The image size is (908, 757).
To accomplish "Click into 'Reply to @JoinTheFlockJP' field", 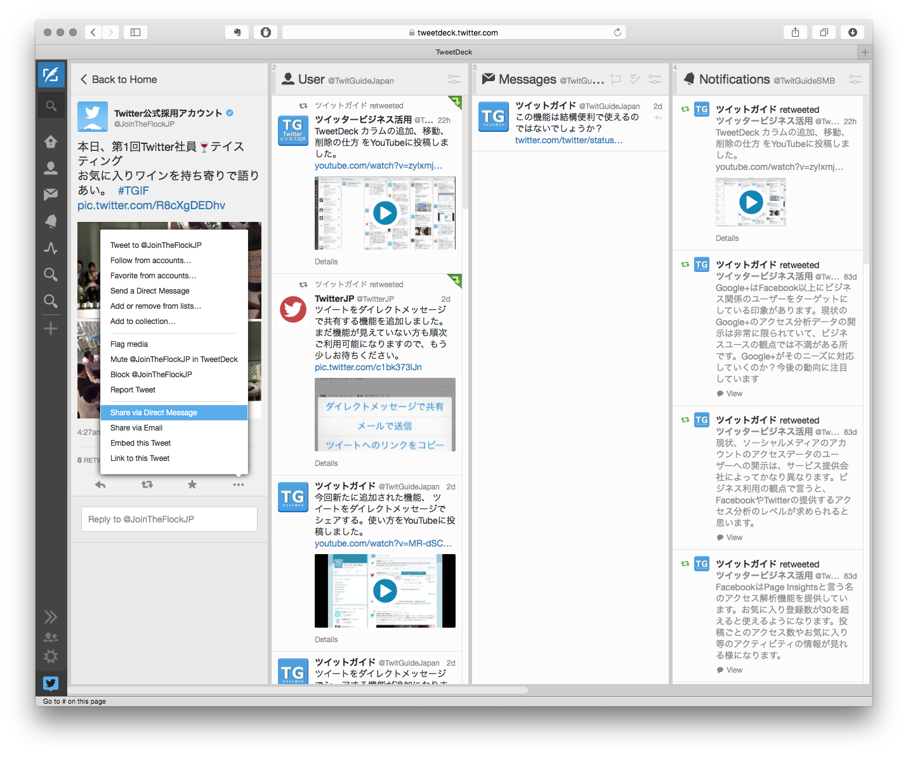I will coord(169,519).
